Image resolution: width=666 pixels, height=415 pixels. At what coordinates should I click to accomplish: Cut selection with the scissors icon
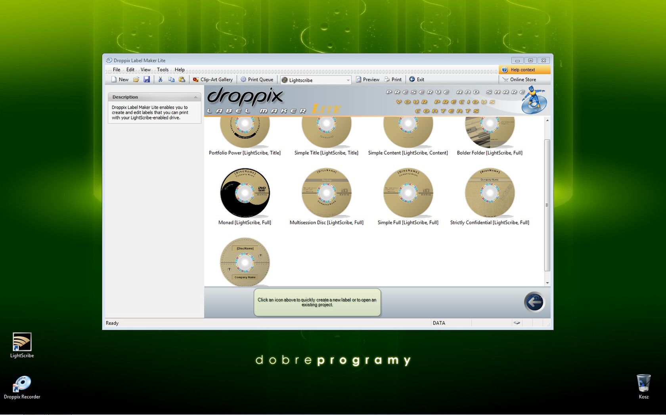click(161, 80)
